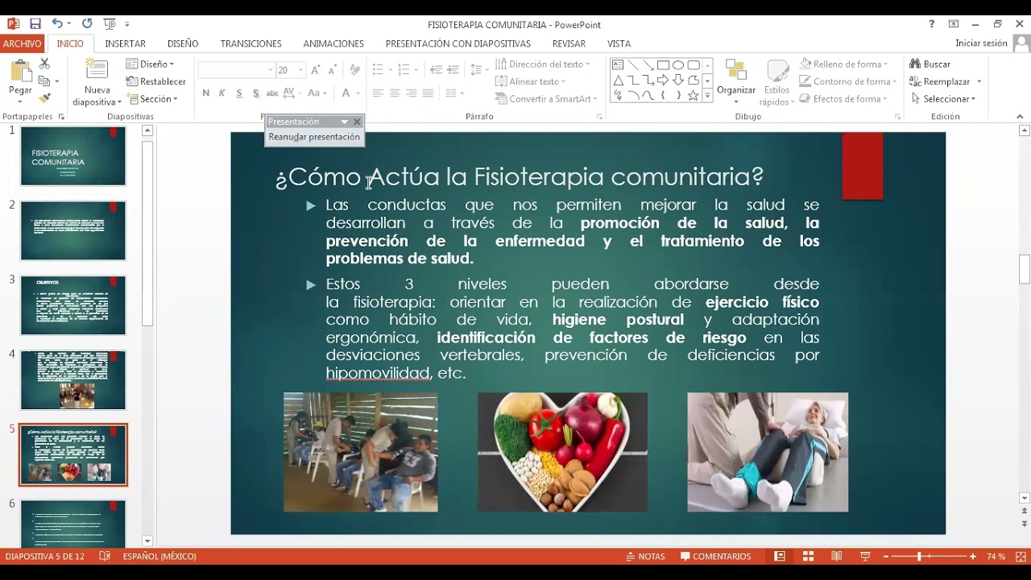Open Portapapeles dialog launcher
1031x580 pixels.
(x=60, y=117)
